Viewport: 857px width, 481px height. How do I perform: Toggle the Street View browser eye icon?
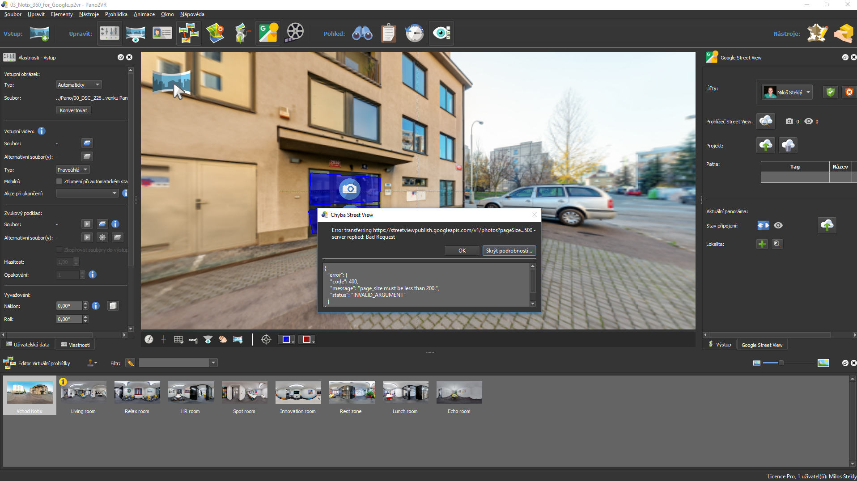click(809, 121)
